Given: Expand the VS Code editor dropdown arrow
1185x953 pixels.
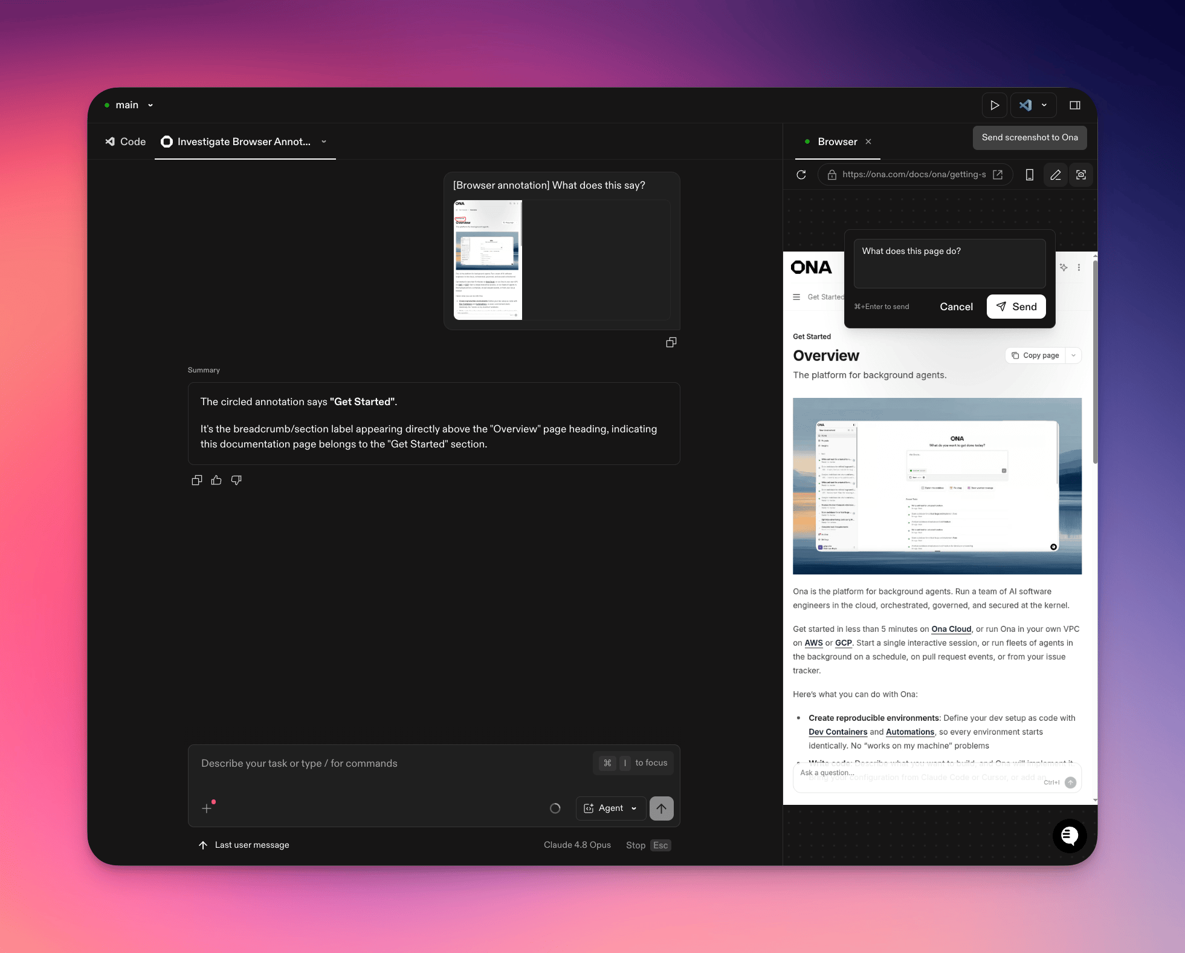Looking at the screenshot, I should [1044, 105].
